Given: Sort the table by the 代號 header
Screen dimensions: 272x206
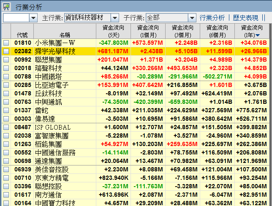Looking at the screenshot, I should (x=22, y=35).
